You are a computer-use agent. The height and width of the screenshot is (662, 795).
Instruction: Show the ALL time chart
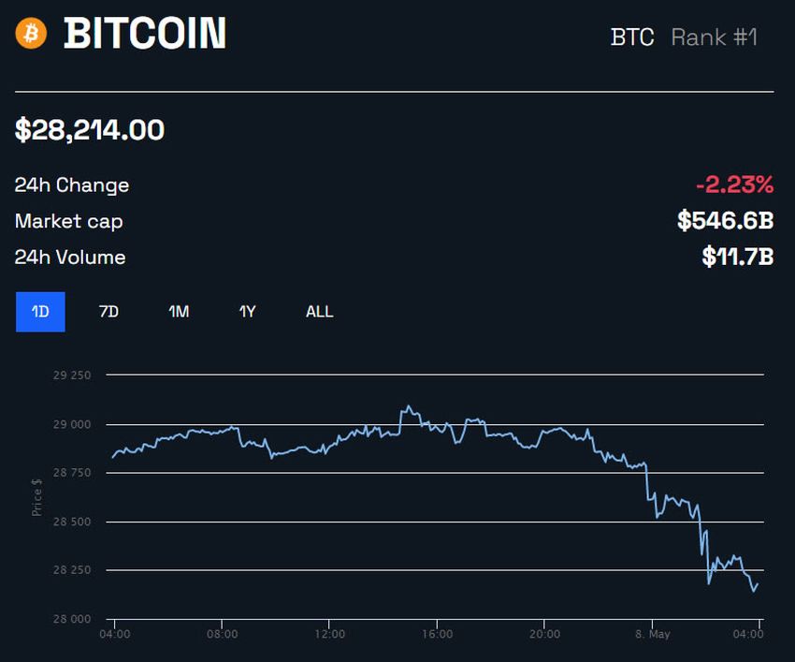319,311
